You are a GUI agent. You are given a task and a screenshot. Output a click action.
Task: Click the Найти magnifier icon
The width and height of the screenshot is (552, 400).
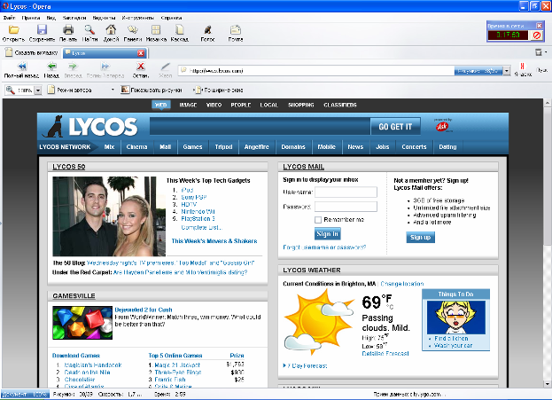pyautogui.click(x=89, y=29)
